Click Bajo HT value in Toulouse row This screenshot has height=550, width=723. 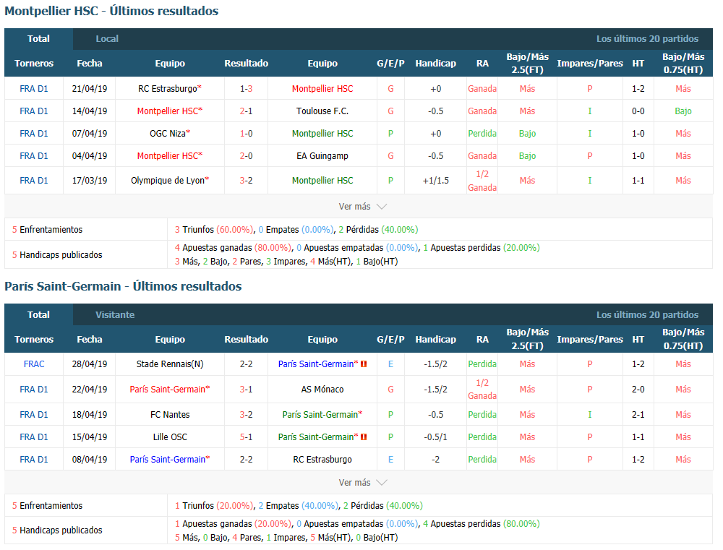[x=683, y=111]
